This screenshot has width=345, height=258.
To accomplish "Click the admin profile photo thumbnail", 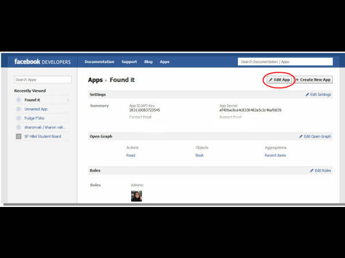I will [x=136, y=196].
